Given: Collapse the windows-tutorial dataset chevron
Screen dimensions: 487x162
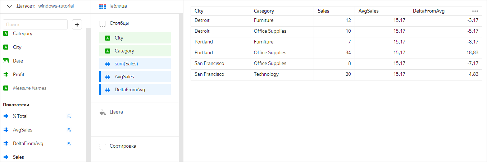Looking at the screenshot, I should coord(9,6).
